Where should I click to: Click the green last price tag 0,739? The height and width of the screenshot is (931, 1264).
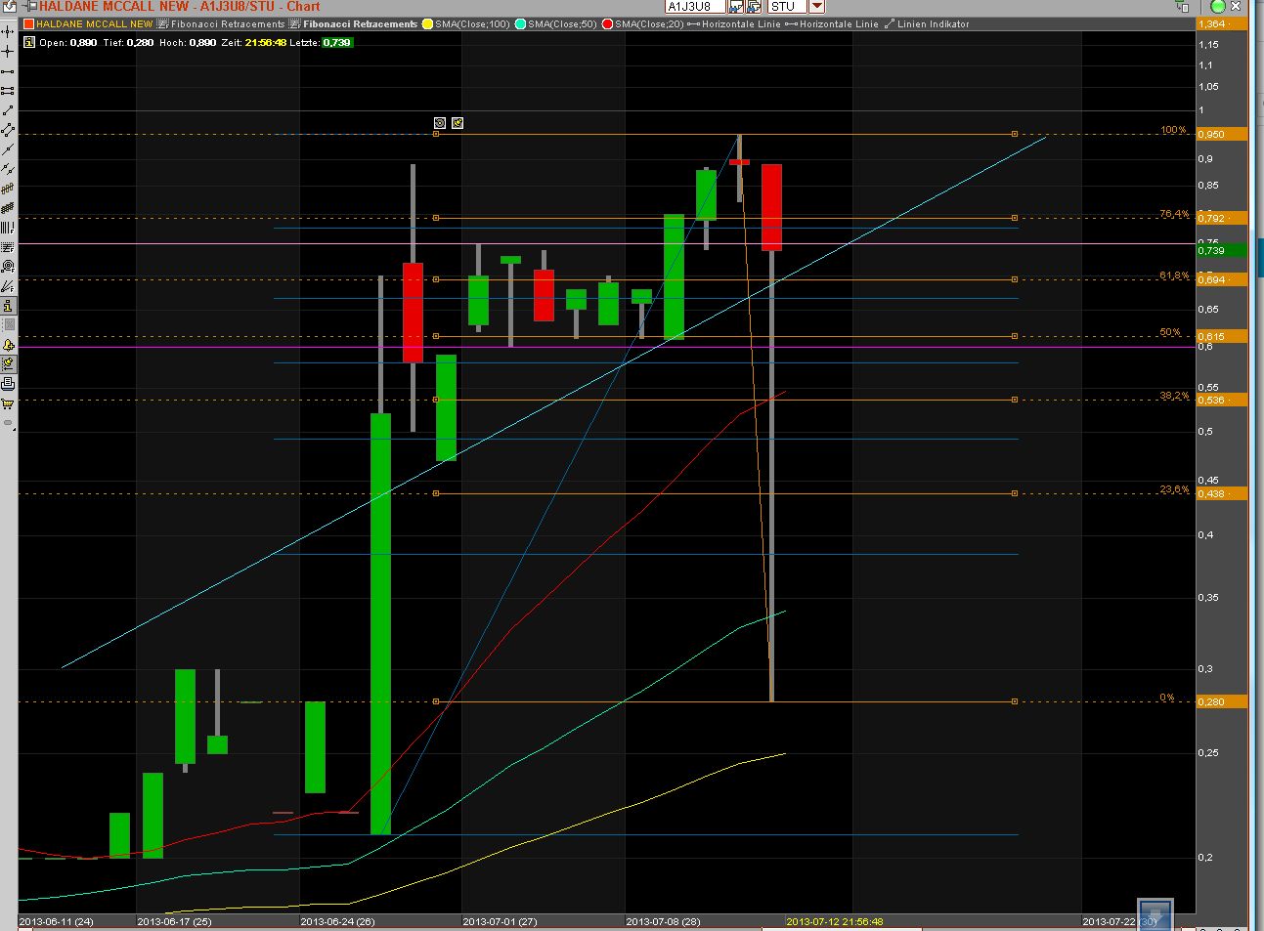click(1222, 250)
